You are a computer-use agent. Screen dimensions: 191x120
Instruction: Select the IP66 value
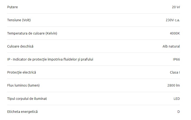[x=176, y=59]
